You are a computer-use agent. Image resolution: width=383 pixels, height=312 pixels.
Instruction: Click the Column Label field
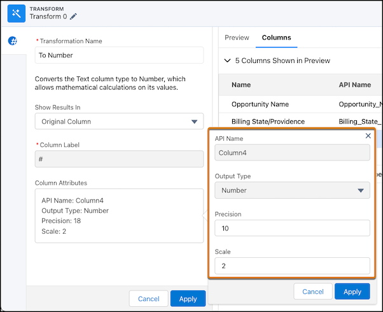pos(119,159)
